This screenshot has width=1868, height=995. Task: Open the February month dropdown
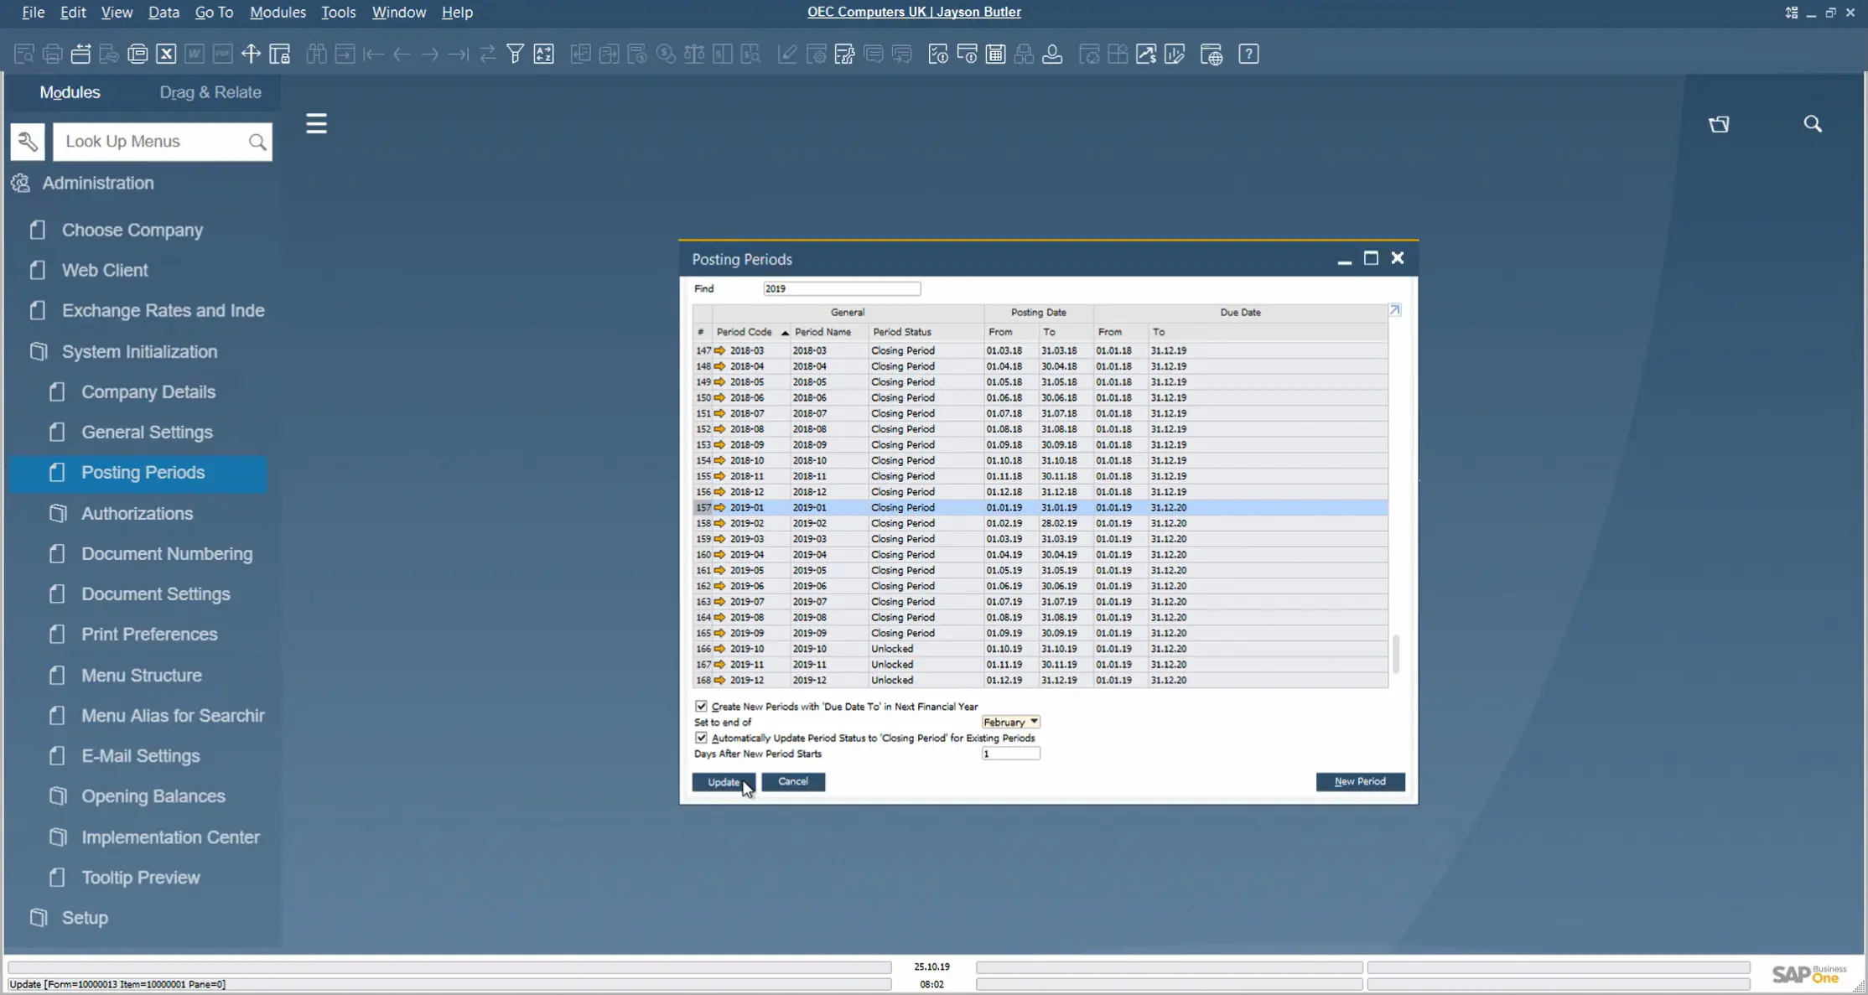pos(1010,722)
